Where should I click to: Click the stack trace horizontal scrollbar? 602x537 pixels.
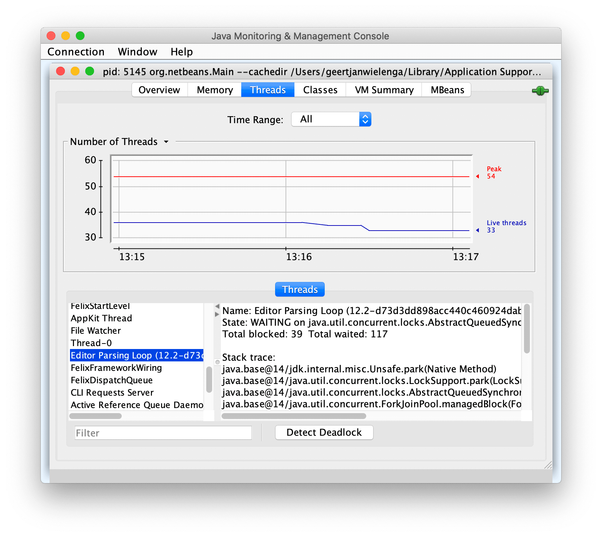click(x=294, y=416)
